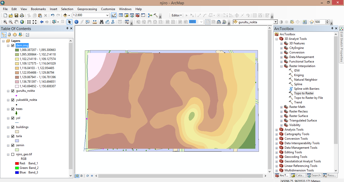The height and width of the screenshot is (182, 344).
Task: Click the Full Extent globe icon
Action: point(22,22)
